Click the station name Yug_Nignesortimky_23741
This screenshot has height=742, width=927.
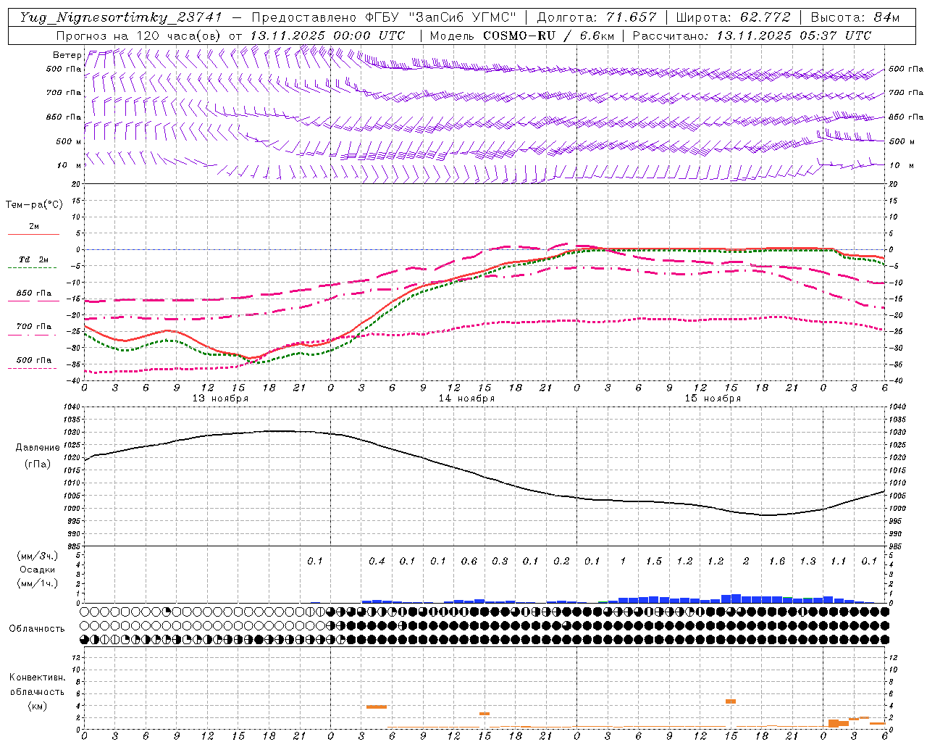[120, 17]
